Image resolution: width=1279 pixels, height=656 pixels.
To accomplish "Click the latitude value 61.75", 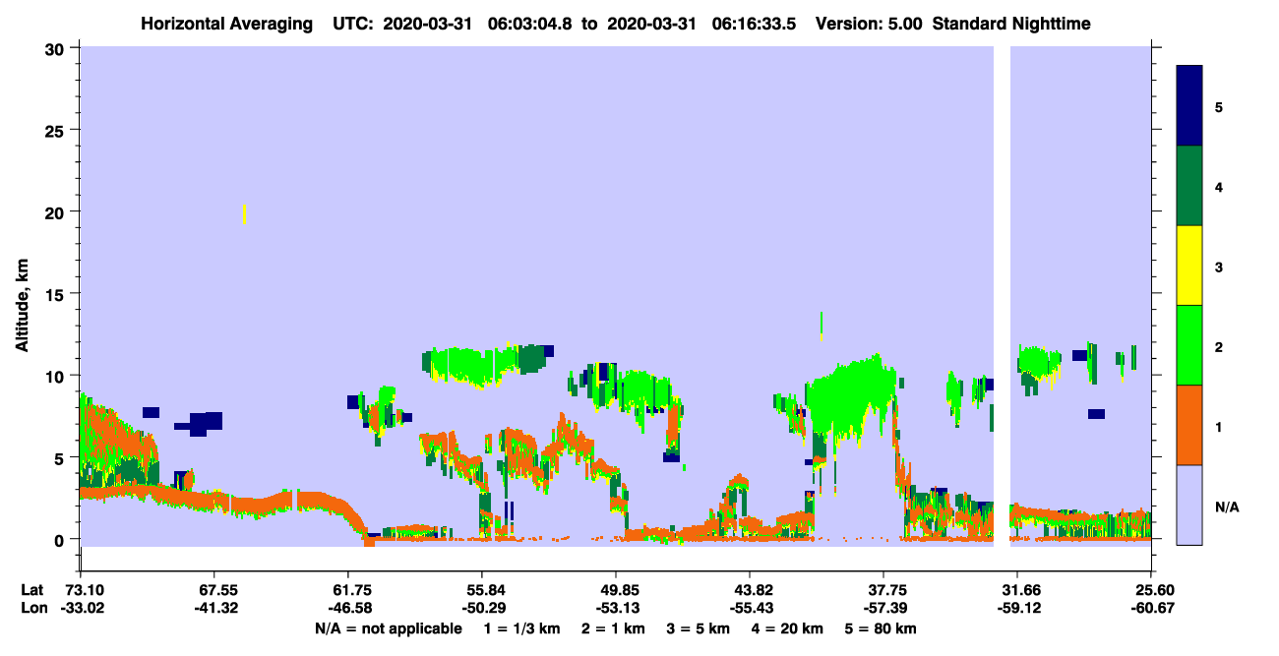I will click(347, 590).
